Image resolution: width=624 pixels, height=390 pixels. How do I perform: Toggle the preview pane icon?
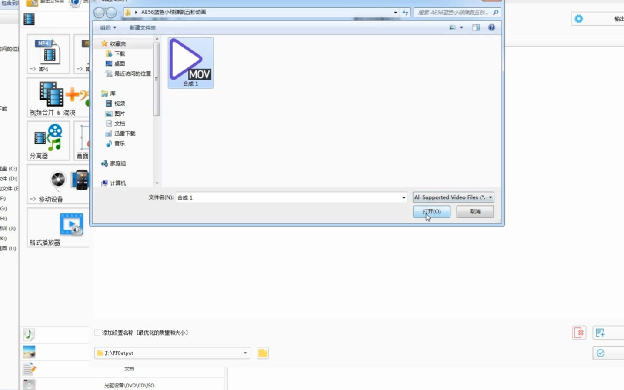(476, 27)
